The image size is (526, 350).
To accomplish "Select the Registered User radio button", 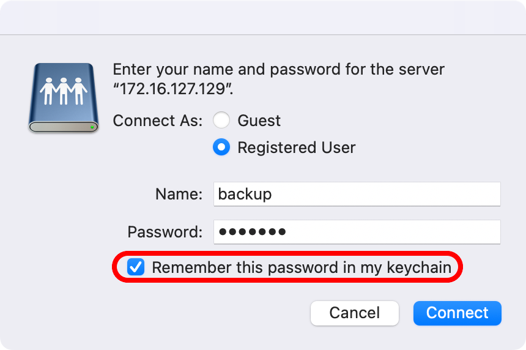I will pos(221,147).
